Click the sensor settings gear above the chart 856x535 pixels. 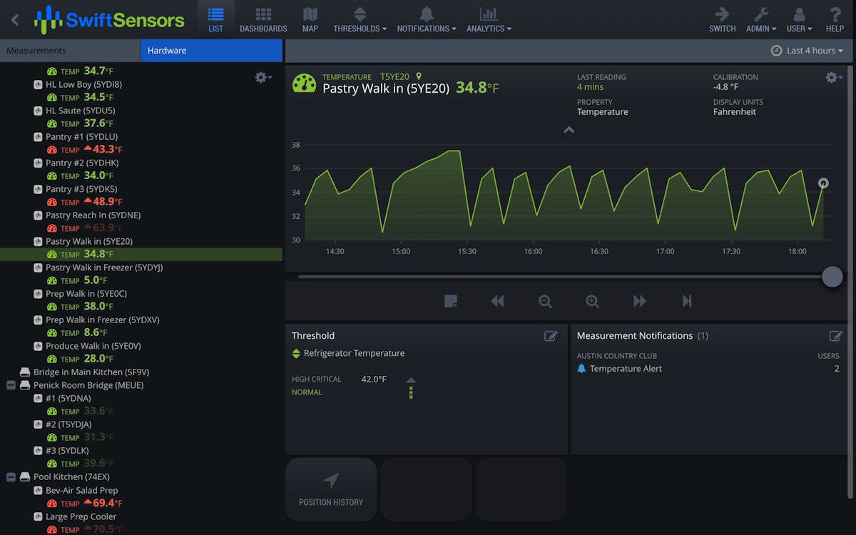click(x=832, y=77)
